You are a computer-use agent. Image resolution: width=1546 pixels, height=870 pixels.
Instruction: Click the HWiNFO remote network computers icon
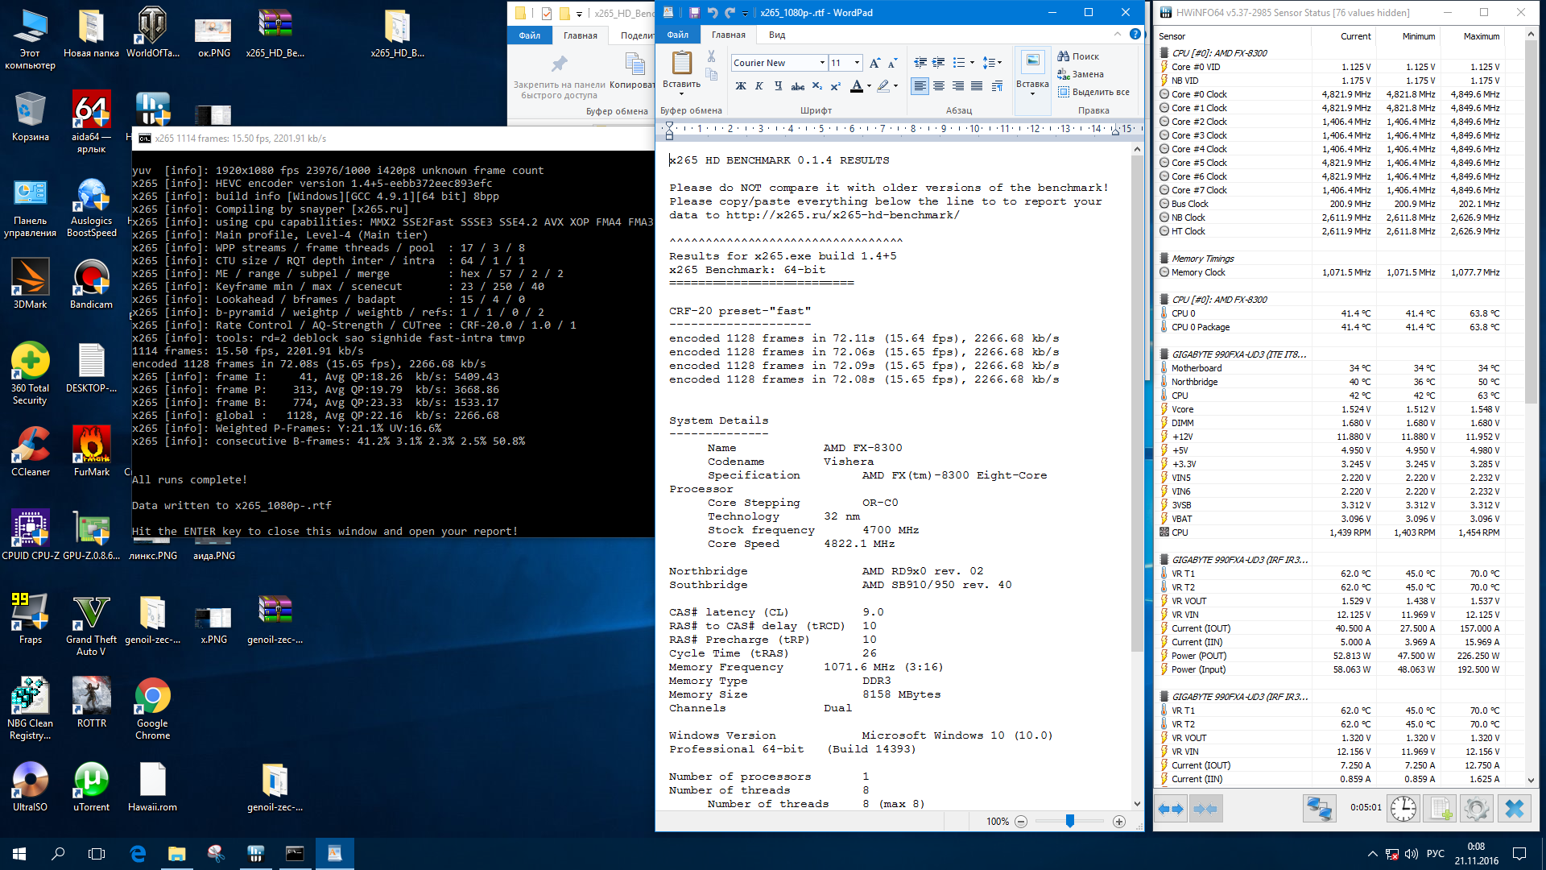[1320, 809]
